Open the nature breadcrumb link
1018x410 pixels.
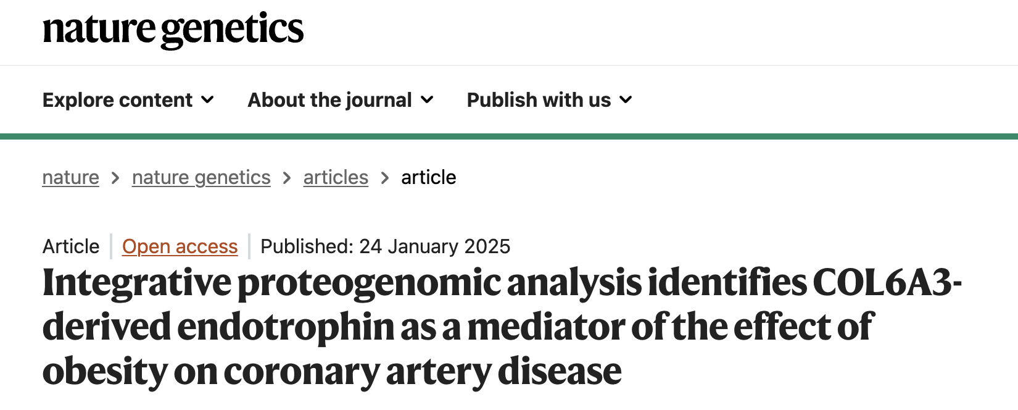click(x=70, y=178)
